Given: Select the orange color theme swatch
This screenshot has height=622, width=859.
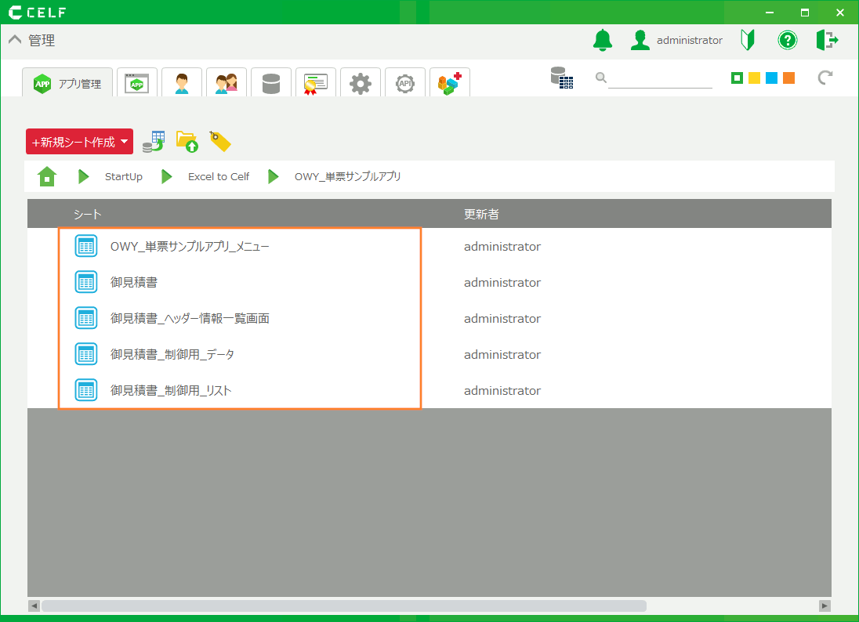Looking at the screenshot, I should click(x=788, y=78).
